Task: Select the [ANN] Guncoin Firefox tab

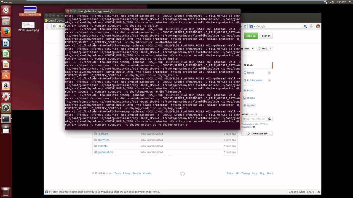Action: [x=55, y=20]
